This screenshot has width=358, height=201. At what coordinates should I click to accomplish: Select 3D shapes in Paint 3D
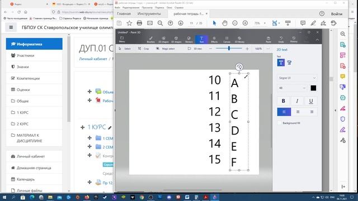(176, 40)
